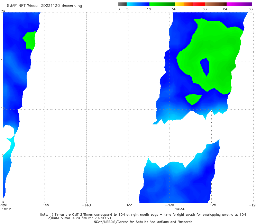The width and height of the screenshot is (256, 224).
Task: Click the latitude label '10' on left axis
Action: tap(2, 108)
